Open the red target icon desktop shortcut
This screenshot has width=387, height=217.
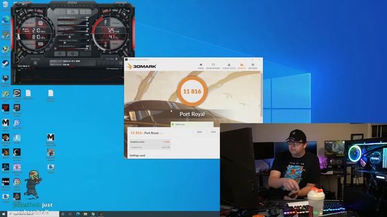point(17,181)
